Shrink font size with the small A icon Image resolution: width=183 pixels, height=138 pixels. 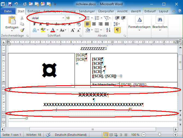point(79,30)
